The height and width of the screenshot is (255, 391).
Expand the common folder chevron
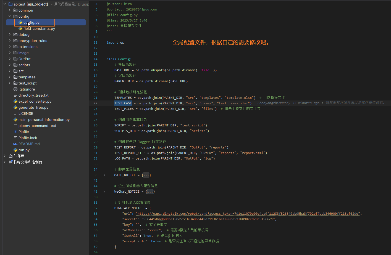(10, 10)
